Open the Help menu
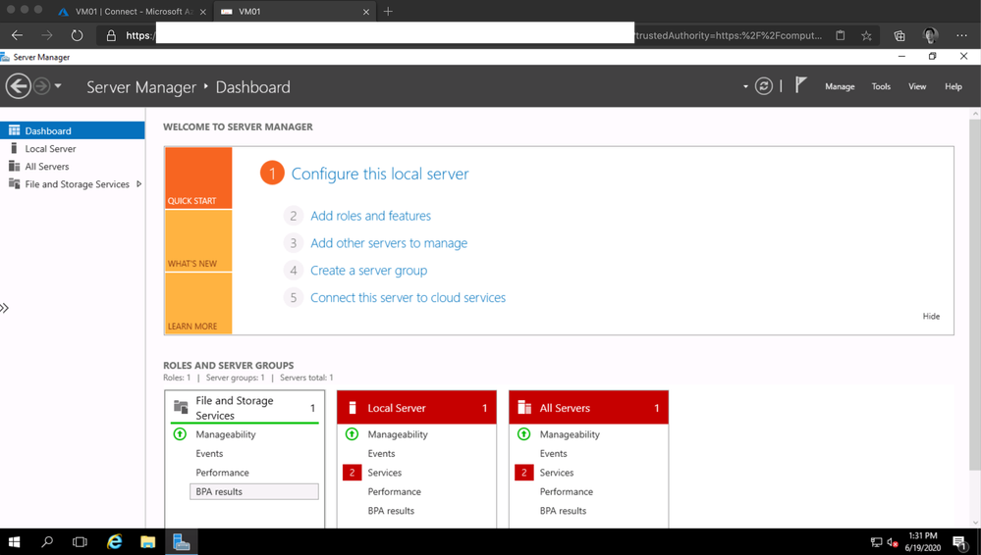This screenshot has height=555, width=981. tap(954, 87)
